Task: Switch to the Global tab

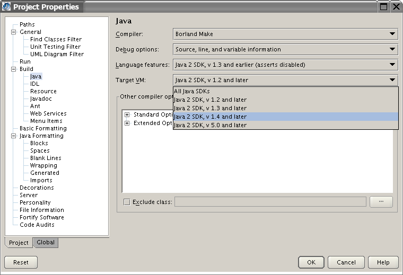Action: point(46,242)
